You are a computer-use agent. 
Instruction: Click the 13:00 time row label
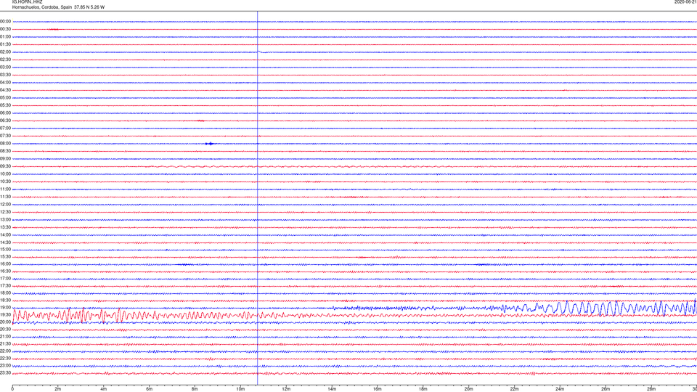click(5, 219)
